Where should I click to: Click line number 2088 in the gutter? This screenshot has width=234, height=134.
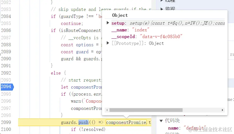click(x=6, y=45)
